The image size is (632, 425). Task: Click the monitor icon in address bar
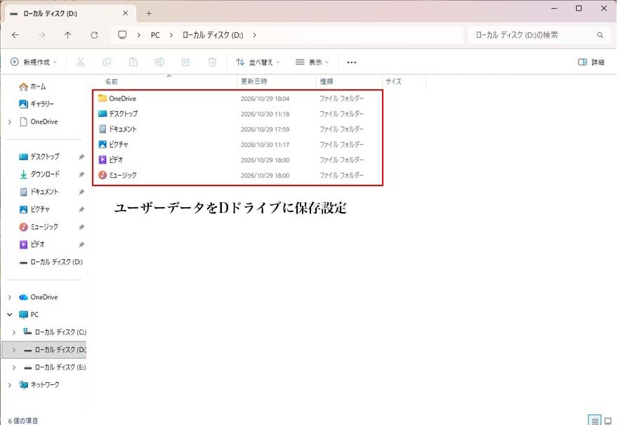pos(122,35)
